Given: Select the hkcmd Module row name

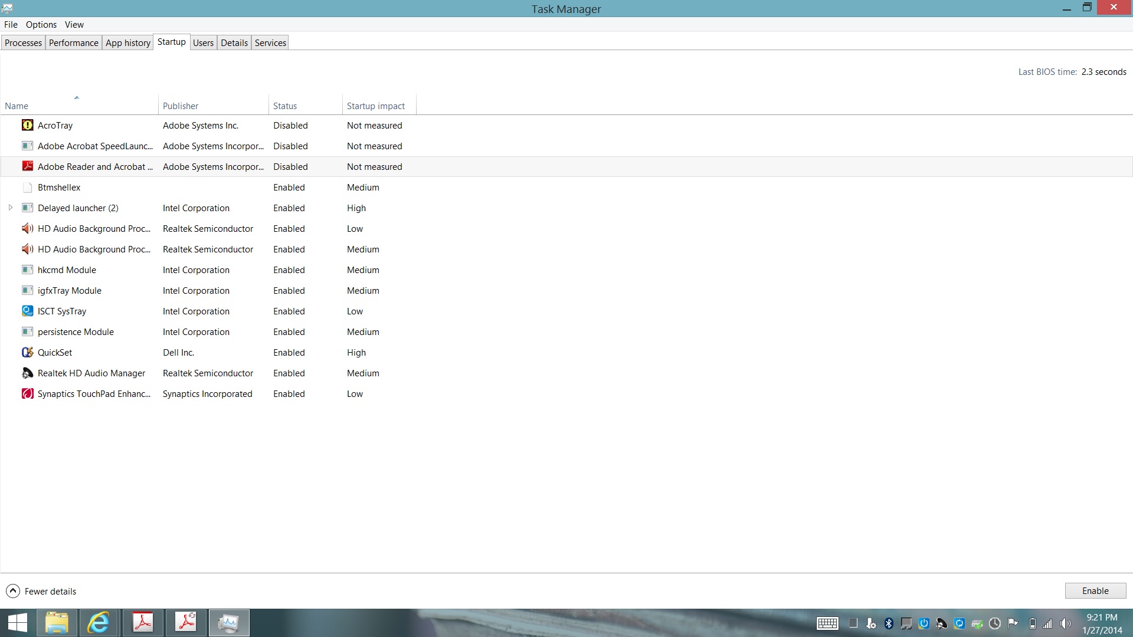Looking at the screenshot, I should (x=67, y=270).
